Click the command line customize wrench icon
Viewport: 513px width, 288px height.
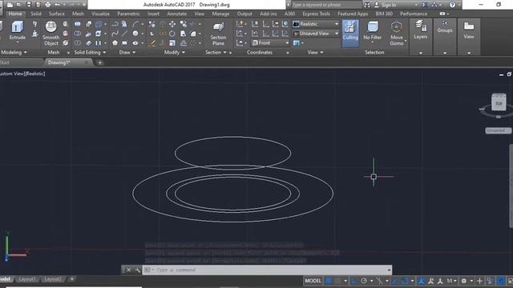pyautogui.click(x=137, y=270)
